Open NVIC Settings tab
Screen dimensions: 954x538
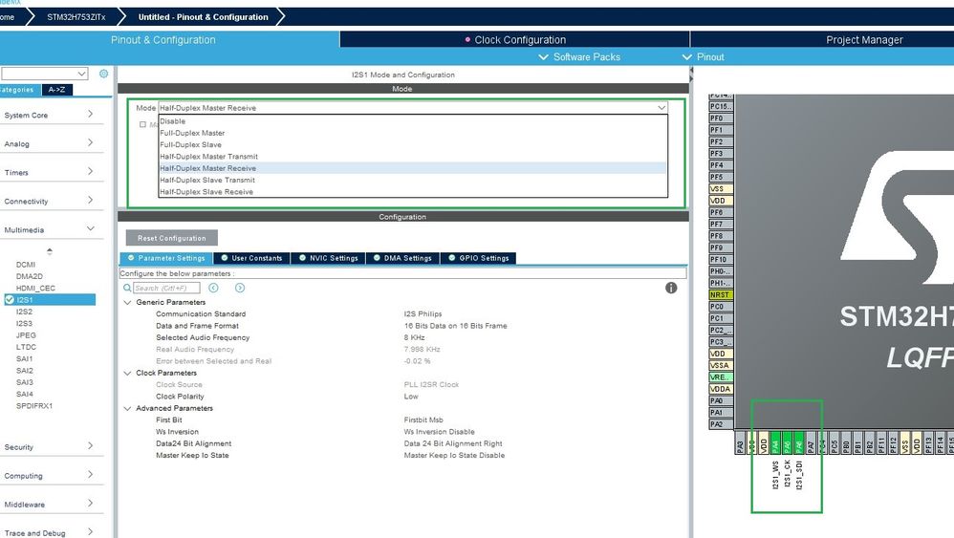point(329,258)
